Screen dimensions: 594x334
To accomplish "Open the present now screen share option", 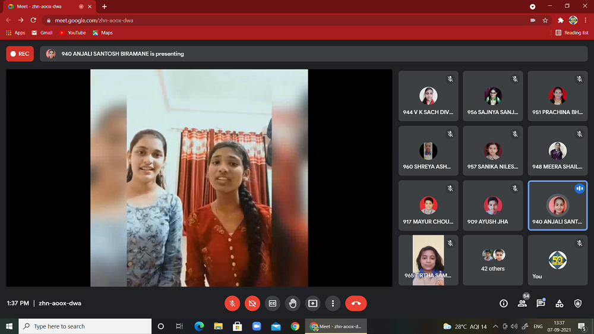I will point(312,303).
